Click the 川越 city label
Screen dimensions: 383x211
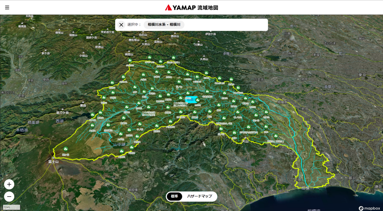tap(288, 33)
